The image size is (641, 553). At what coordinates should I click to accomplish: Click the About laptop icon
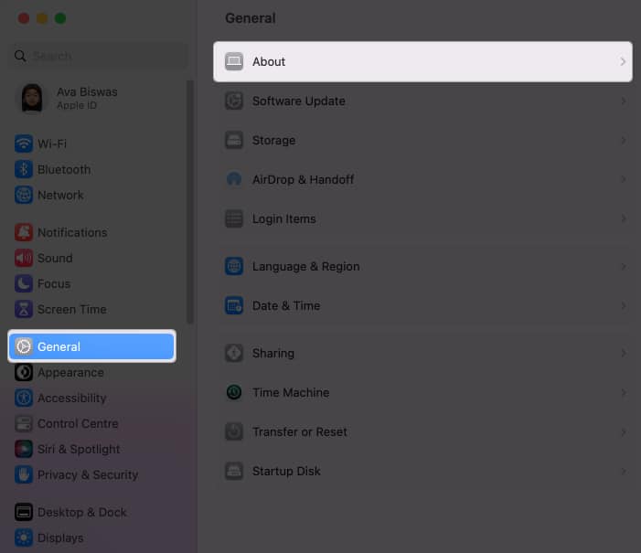pos(234,62)
